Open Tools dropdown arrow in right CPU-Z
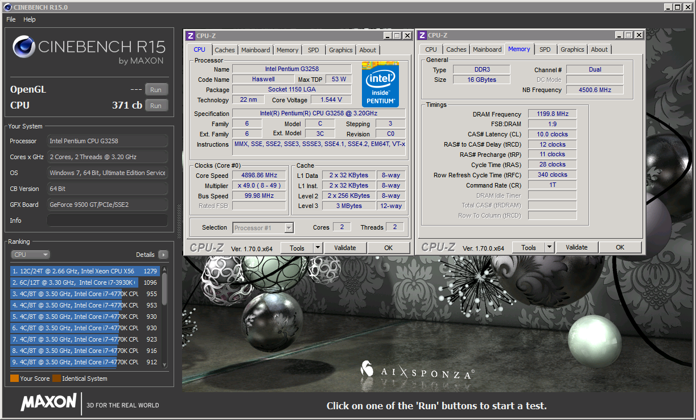Image resolution: width=696 pixels, height=420 pixels. pos(550,247)
